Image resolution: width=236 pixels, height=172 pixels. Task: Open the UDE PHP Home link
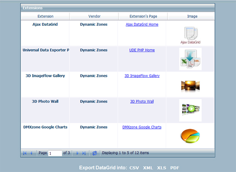click(142, 50)
